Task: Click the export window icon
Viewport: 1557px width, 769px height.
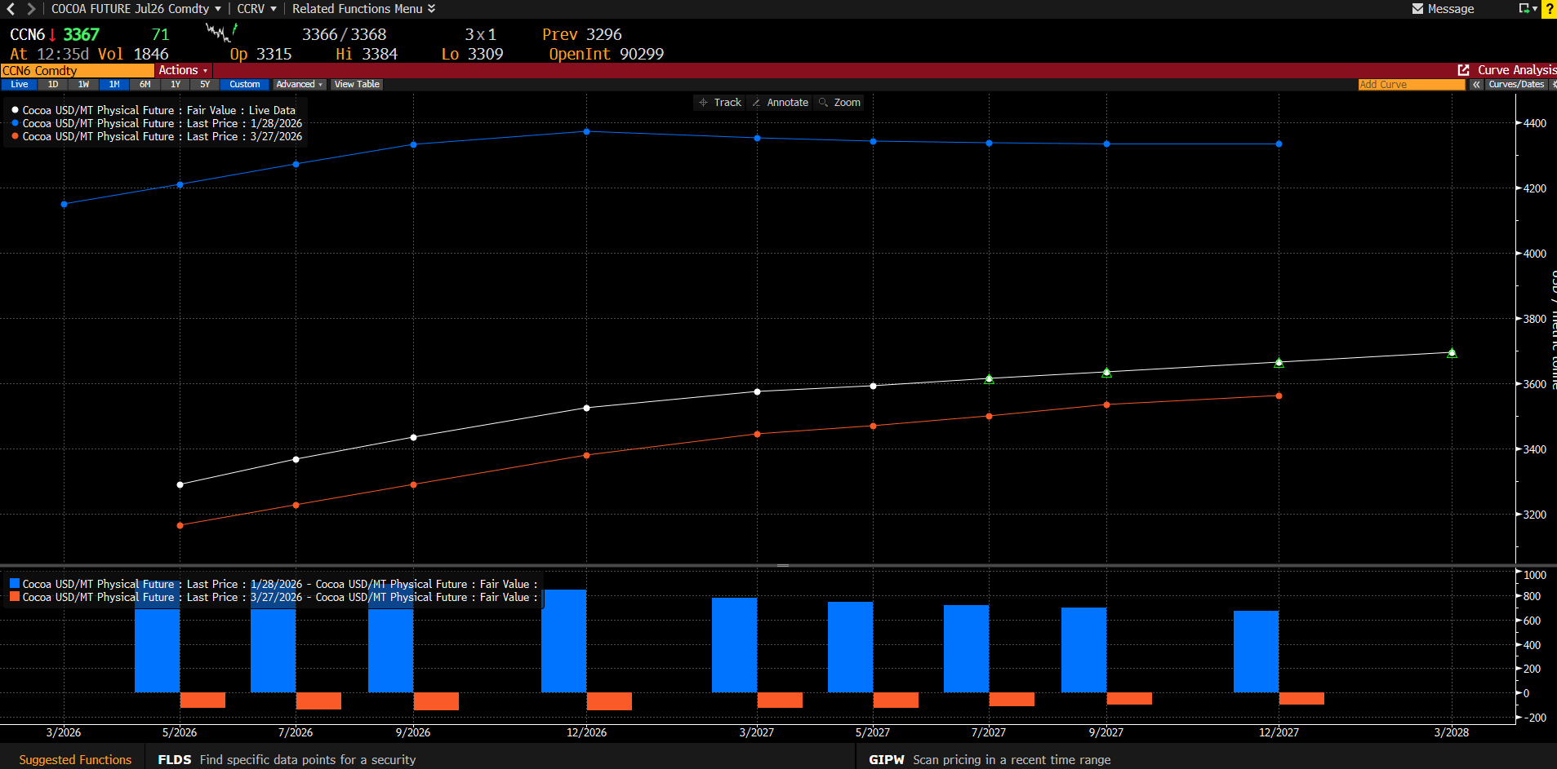Action: point(1524,9)
